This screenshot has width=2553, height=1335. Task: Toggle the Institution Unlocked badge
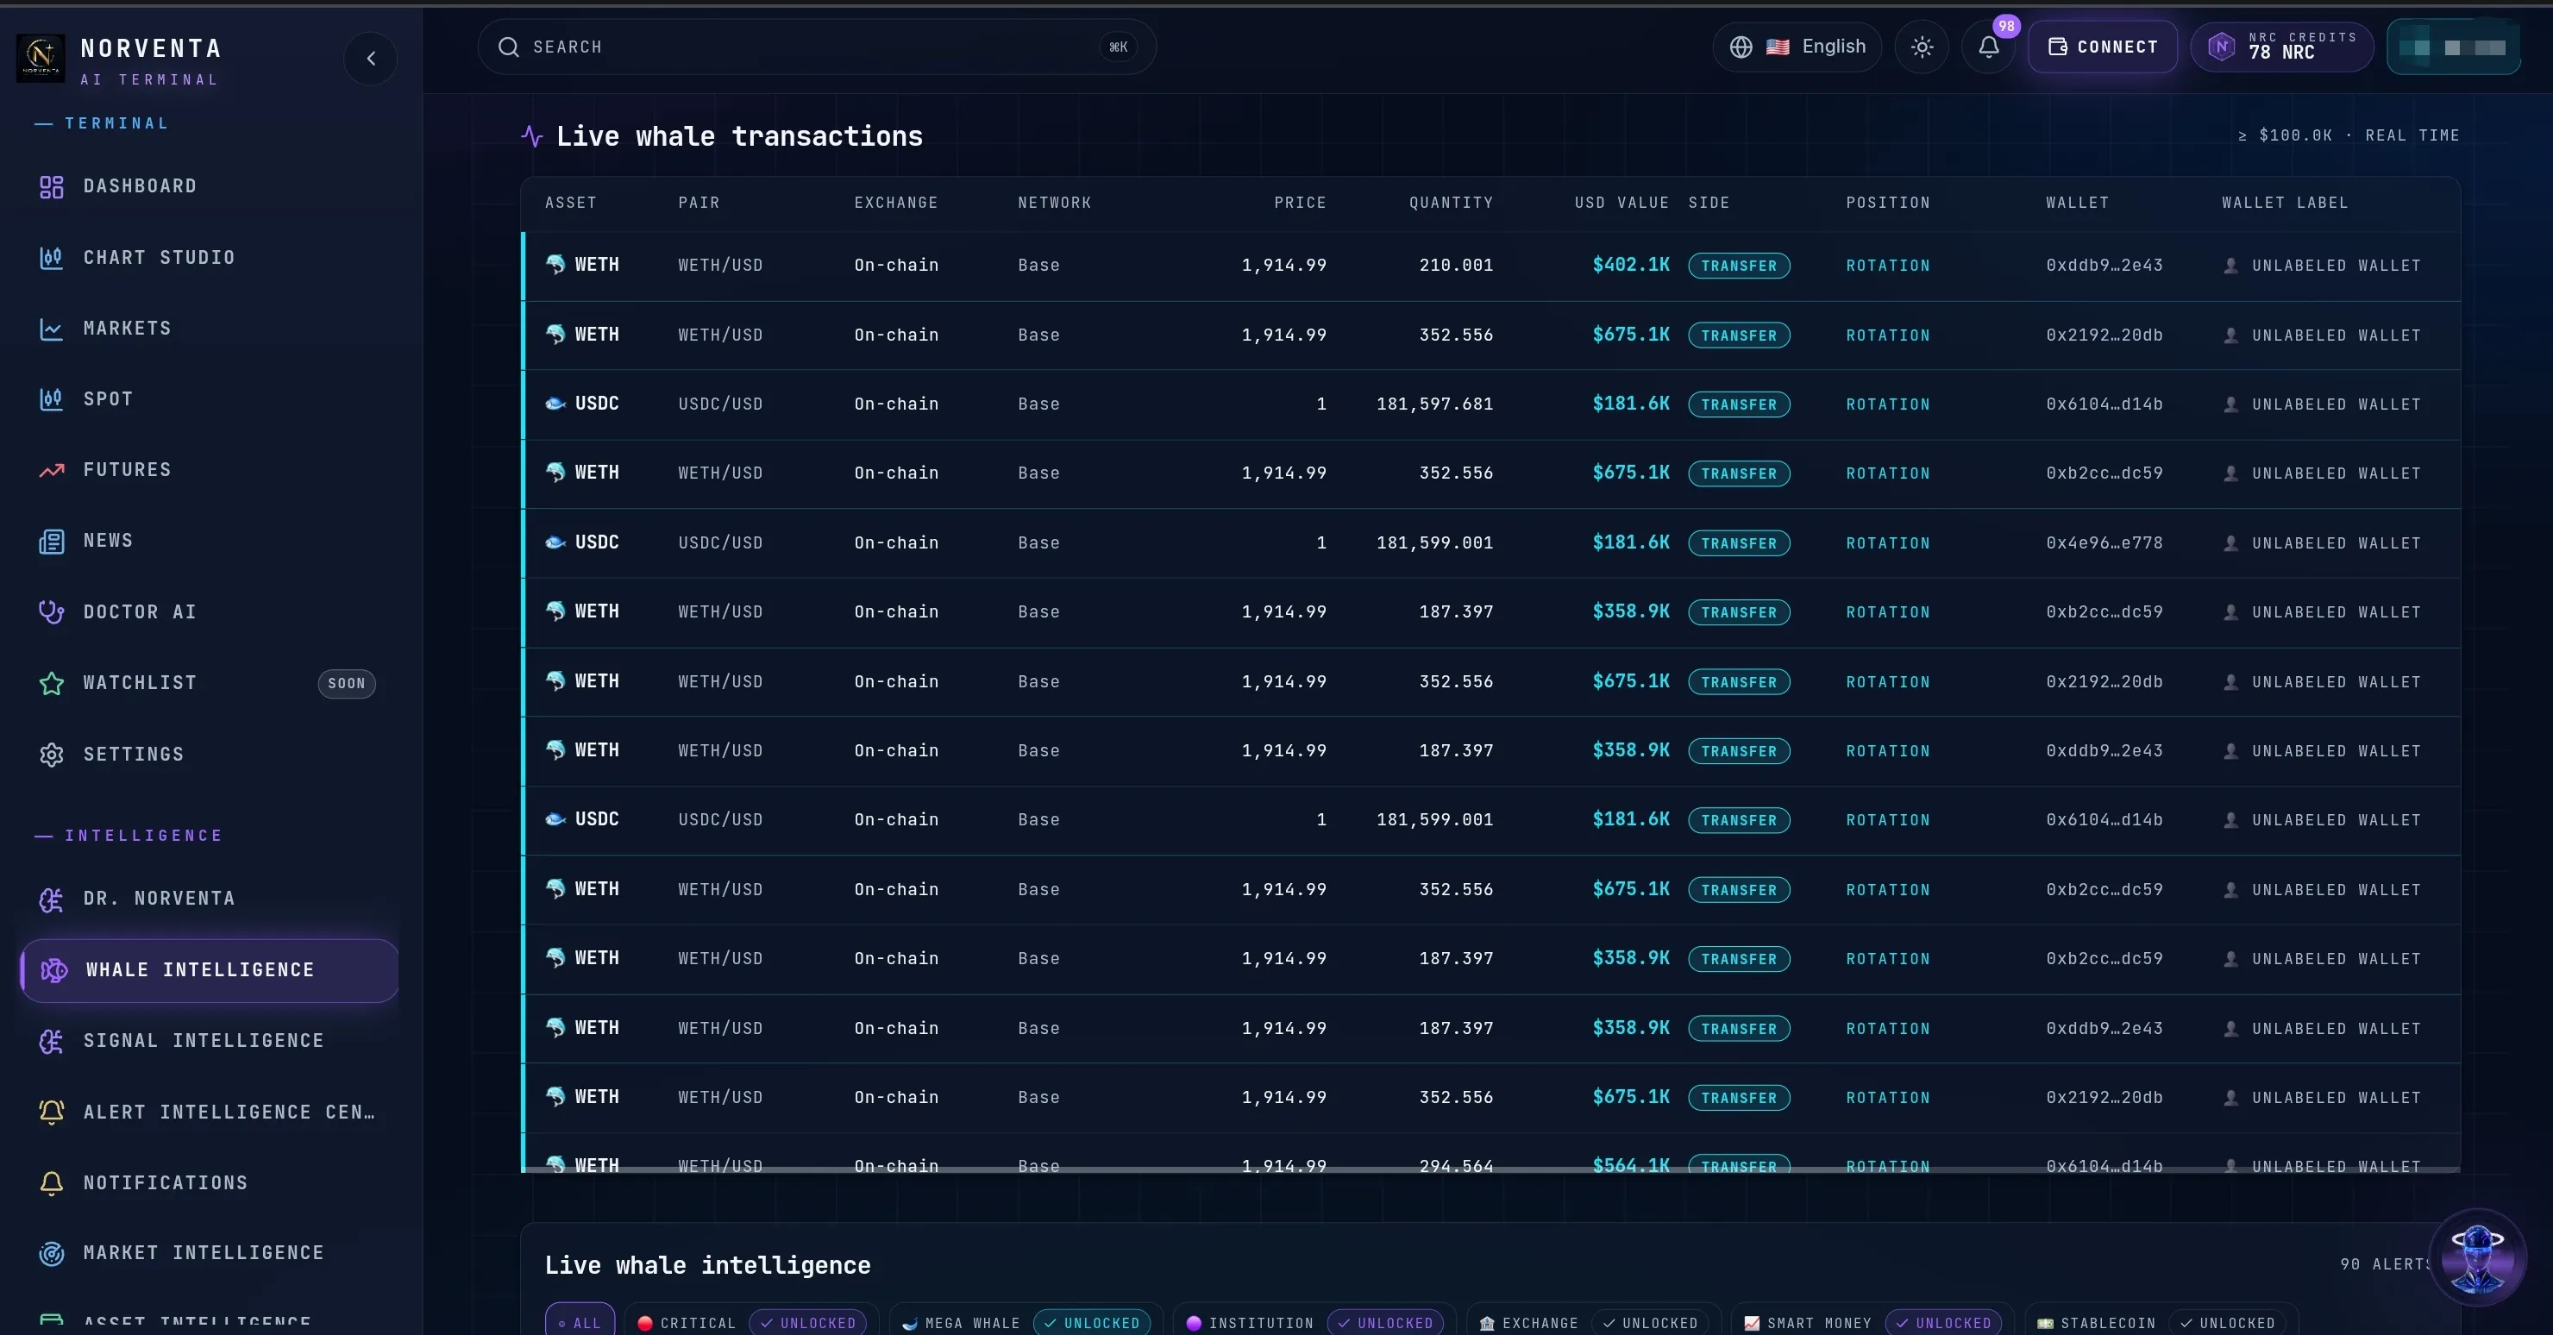coord(1385,1323)
